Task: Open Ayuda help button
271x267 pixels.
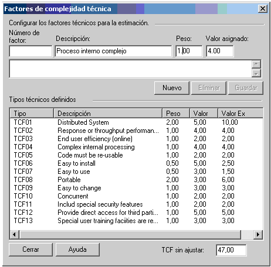Action: (77, 249)
